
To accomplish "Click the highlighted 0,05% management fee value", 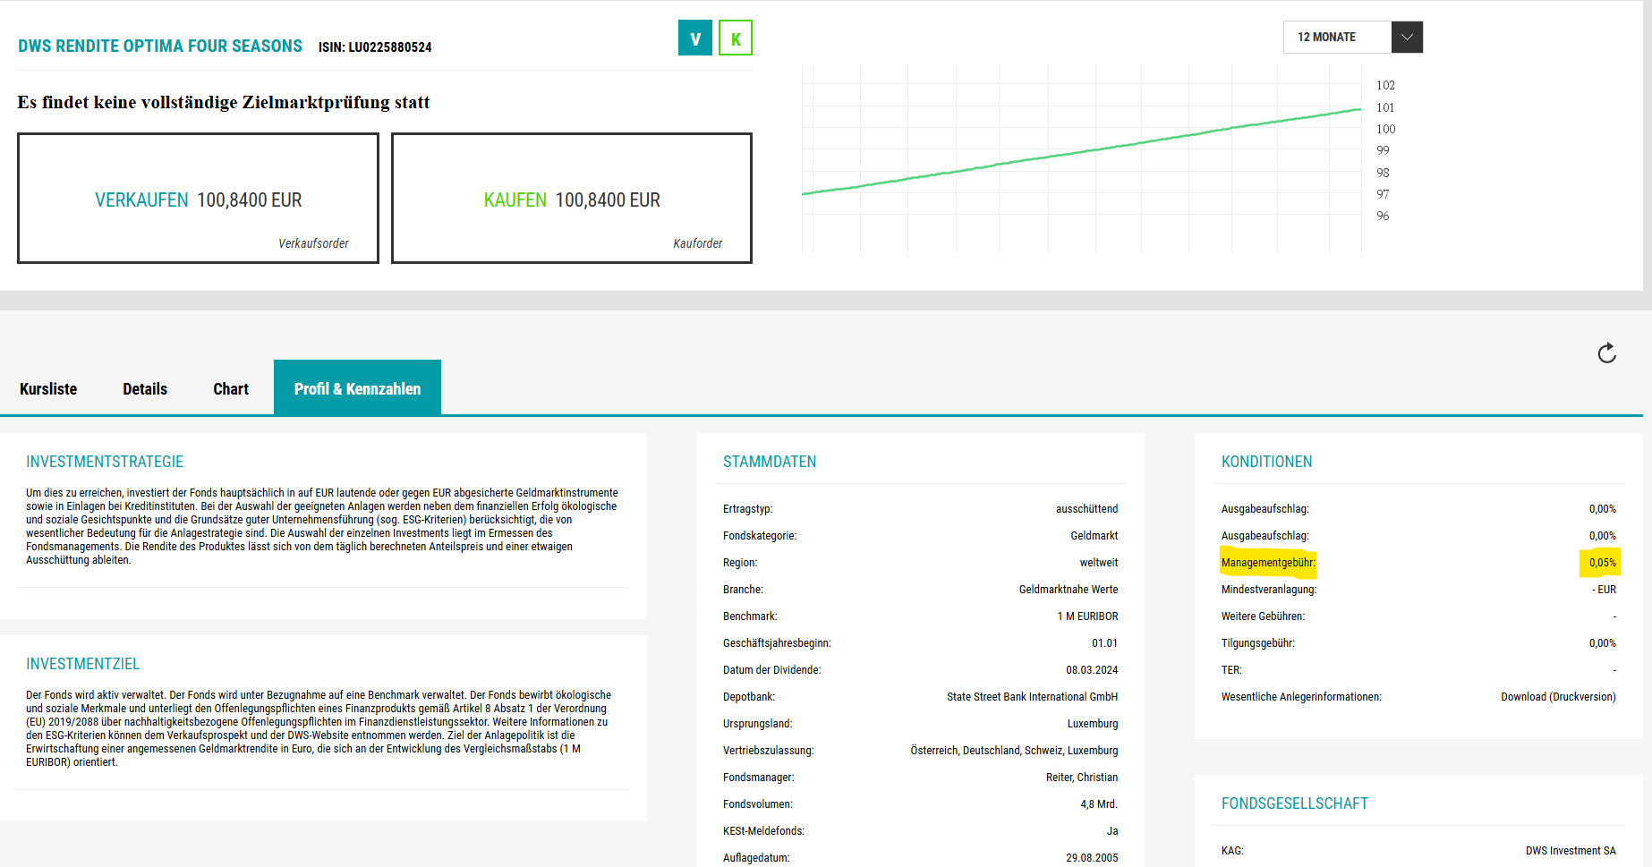I will tap(1603, 563).
